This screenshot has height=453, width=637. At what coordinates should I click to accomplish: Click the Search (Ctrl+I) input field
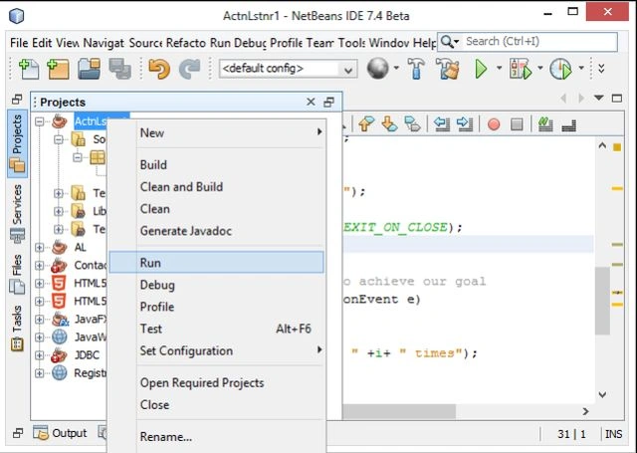click(539, 42)
